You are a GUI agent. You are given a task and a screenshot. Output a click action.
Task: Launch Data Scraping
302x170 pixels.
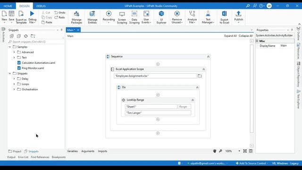pyautogui.click(x=134, y=17)
